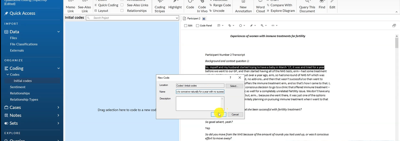Click the Select... button in the New Code dialog

[234, 86]
